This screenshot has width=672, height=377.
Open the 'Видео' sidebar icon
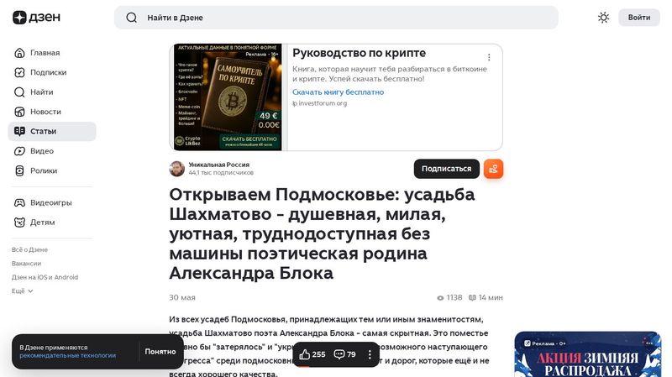click(20, 151)
